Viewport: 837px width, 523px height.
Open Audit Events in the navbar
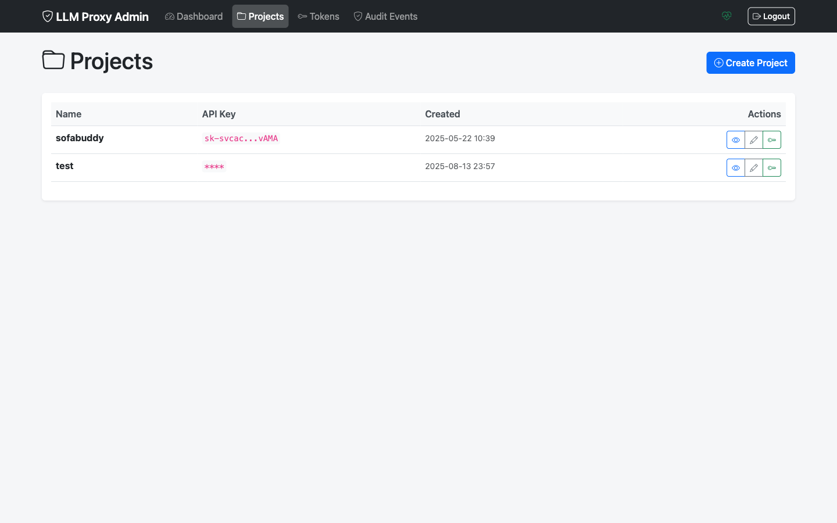tap(385, 16)
